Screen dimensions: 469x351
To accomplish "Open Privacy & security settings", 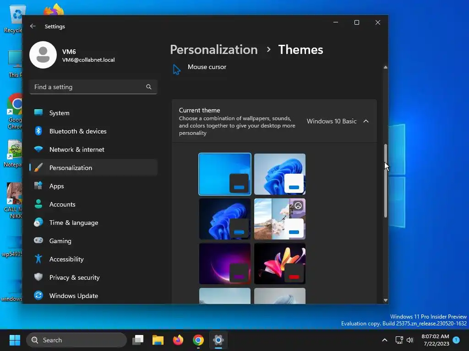I will pos(93,277).
